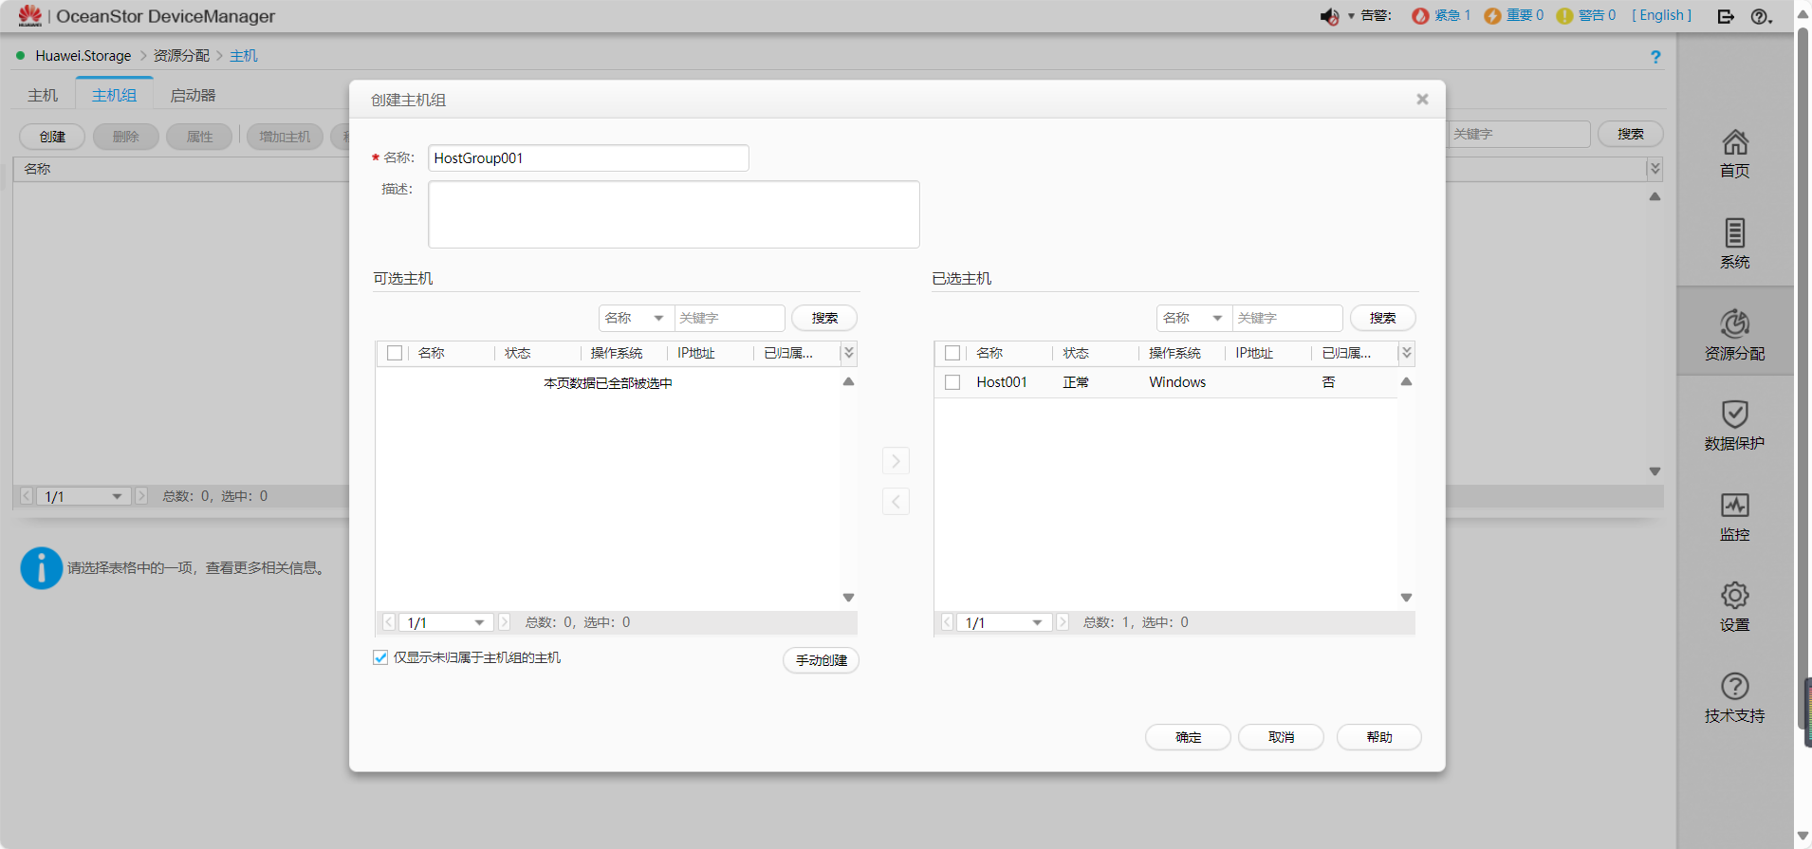Open the 设置 settings gear icon
Screen dimensions: 1812x849
1734,606
